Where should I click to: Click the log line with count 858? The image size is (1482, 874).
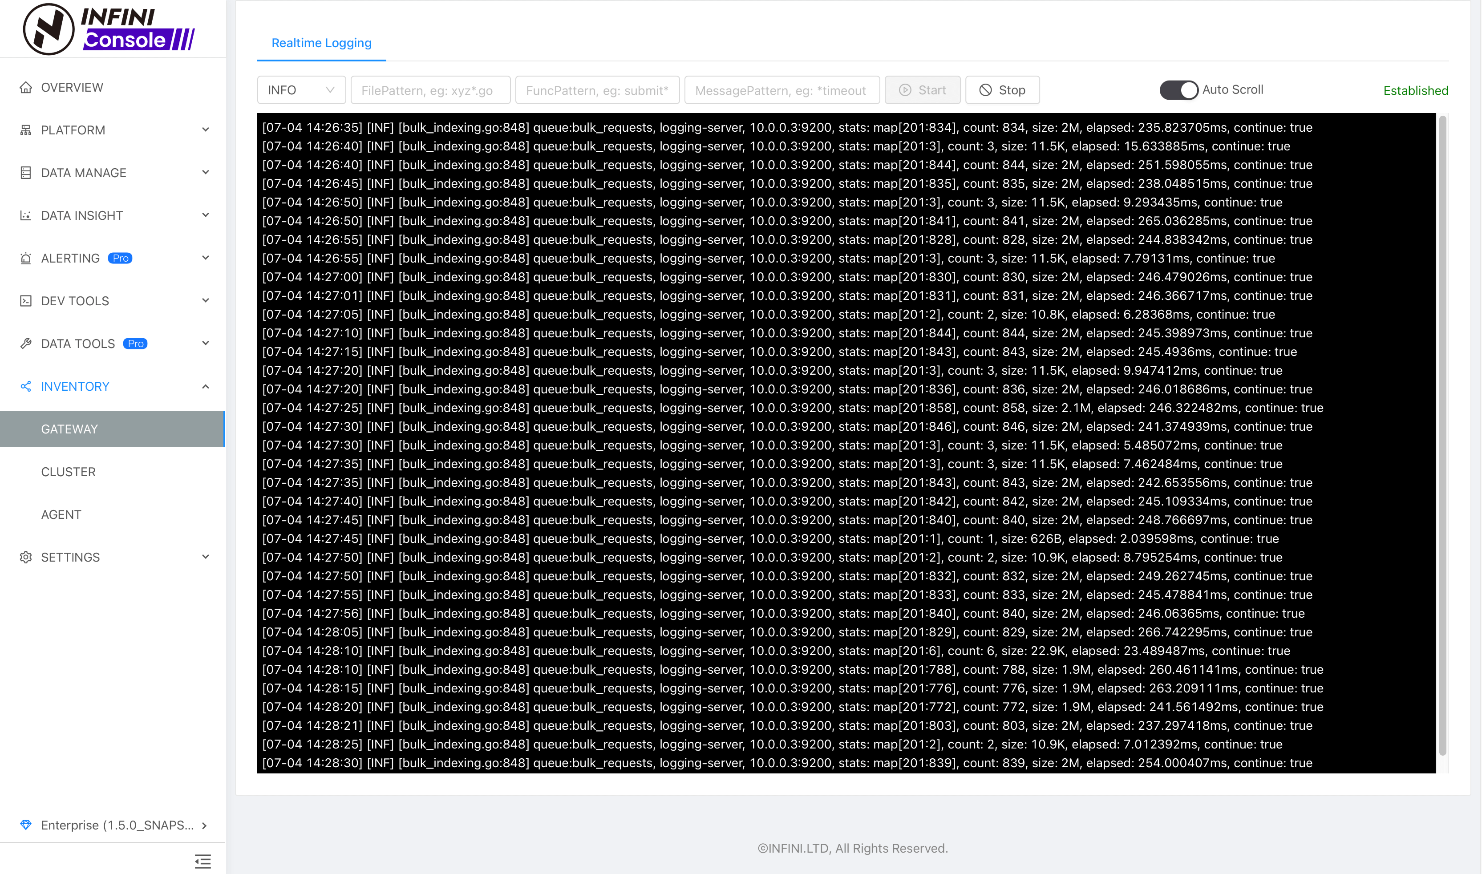coord(793,408)
